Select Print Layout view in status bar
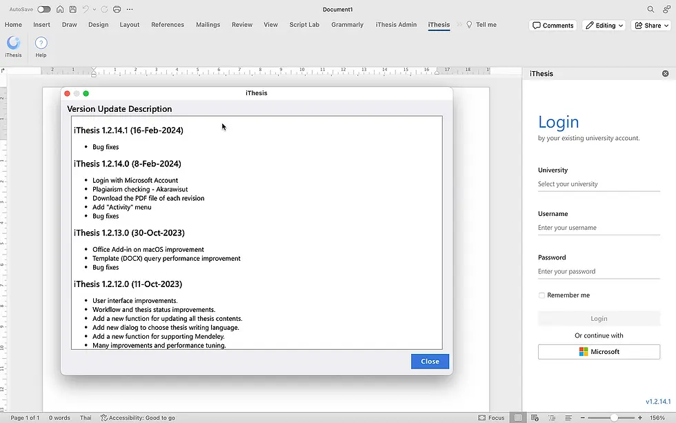This screenshot has height=423, width=676. point(518,418)
